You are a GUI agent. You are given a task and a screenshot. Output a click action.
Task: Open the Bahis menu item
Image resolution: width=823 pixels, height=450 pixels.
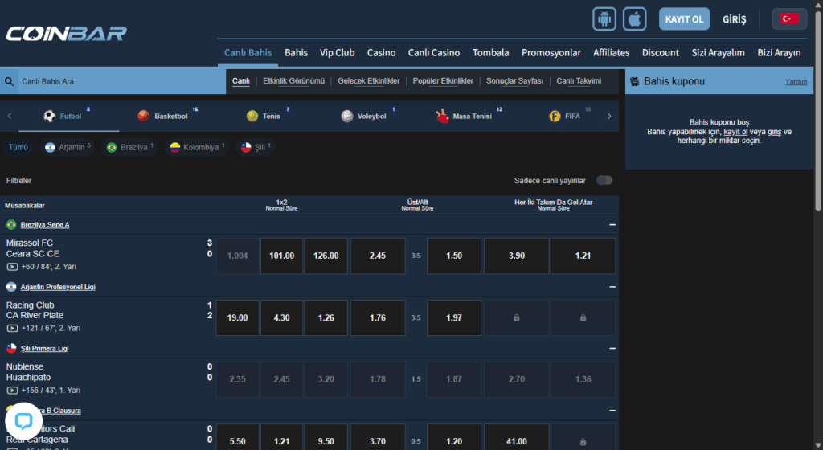[x=296, y=52]
